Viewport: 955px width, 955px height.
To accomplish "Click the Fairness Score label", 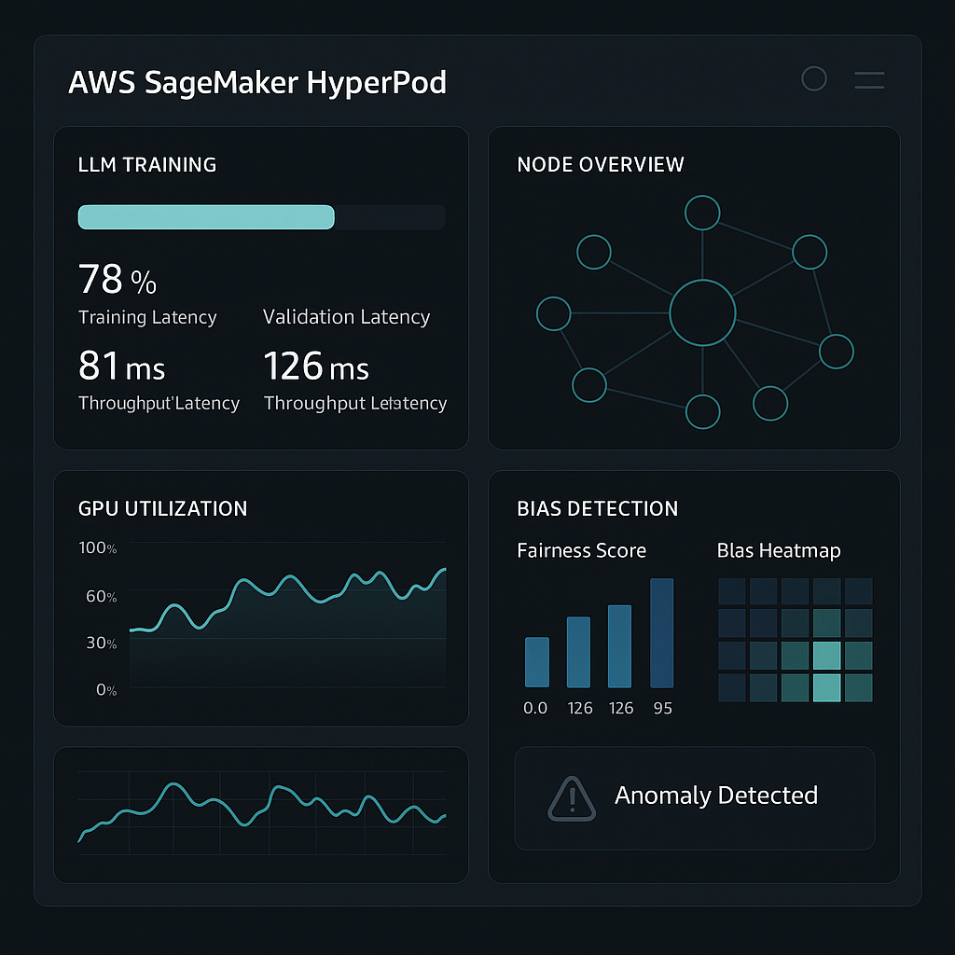I will click(x=582, y=550).
